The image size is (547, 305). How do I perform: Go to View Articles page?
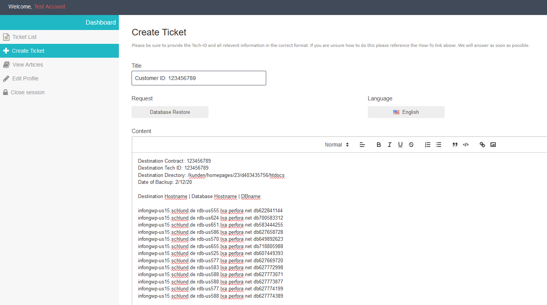[27, 65]
